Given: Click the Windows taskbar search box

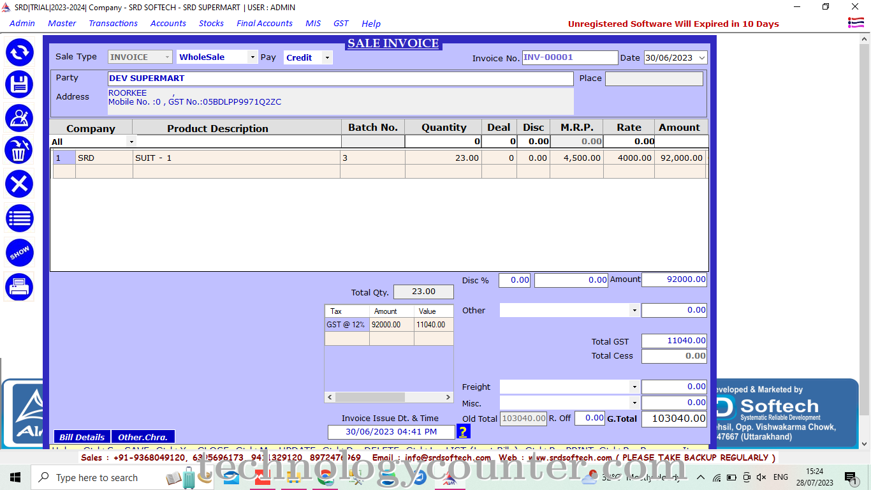Looking at the screenshot, I should pos(97,477).
